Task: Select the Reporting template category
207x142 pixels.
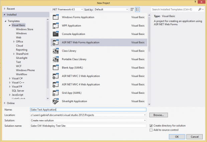Action: (21, 50)
